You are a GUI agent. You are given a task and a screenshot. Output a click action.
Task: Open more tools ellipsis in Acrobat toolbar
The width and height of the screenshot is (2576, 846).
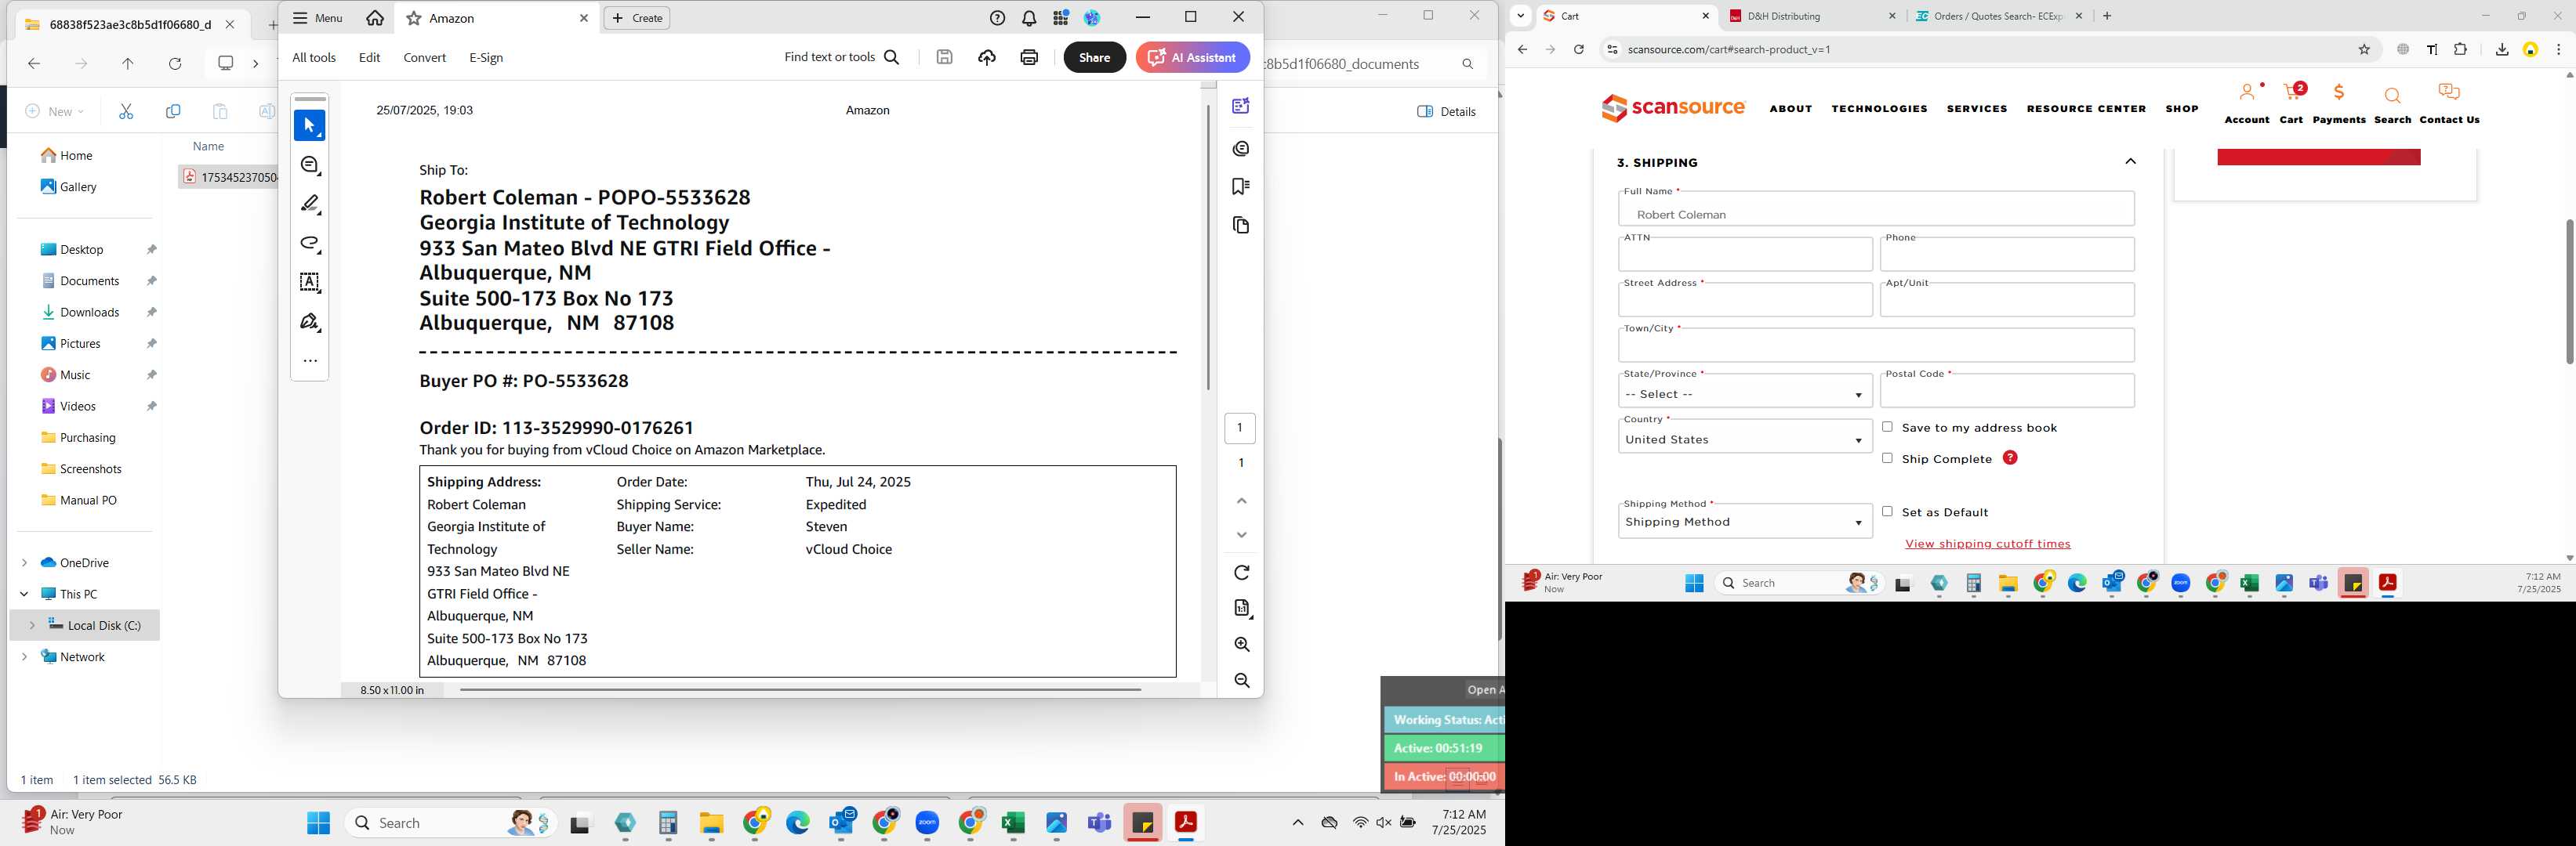point(310,360)
